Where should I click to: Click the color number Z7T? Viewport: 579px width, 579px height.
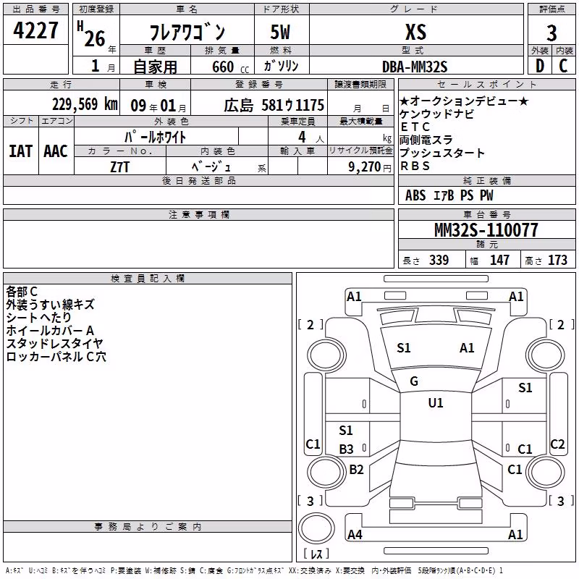coord(119,167)
